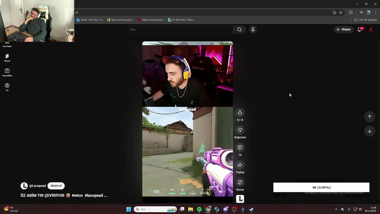
Task: Open Tüm Yer İşaretleri bookmarks folder
Action: (365, 20)
